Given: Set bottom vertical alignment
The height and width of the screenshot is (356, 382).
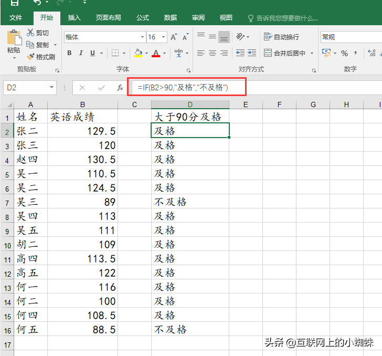Looking at the screenshot, I should click(x=224, y=37).
